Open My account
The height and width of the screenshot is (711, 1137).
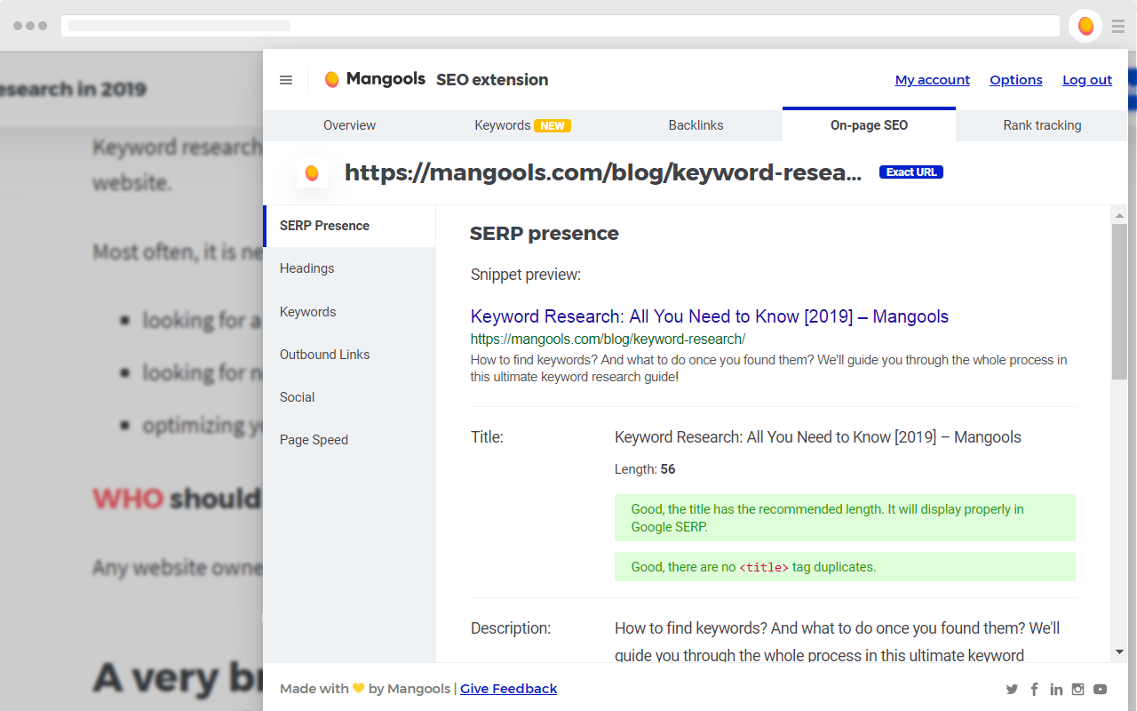[x=932, y=79]
